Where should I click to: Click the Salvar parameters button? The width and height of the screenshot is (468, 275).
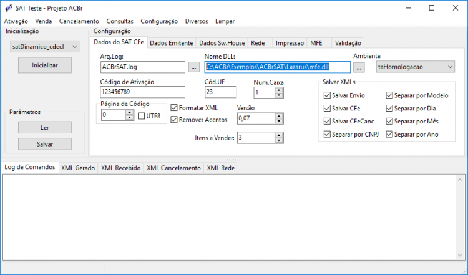(x=45, y=144)
